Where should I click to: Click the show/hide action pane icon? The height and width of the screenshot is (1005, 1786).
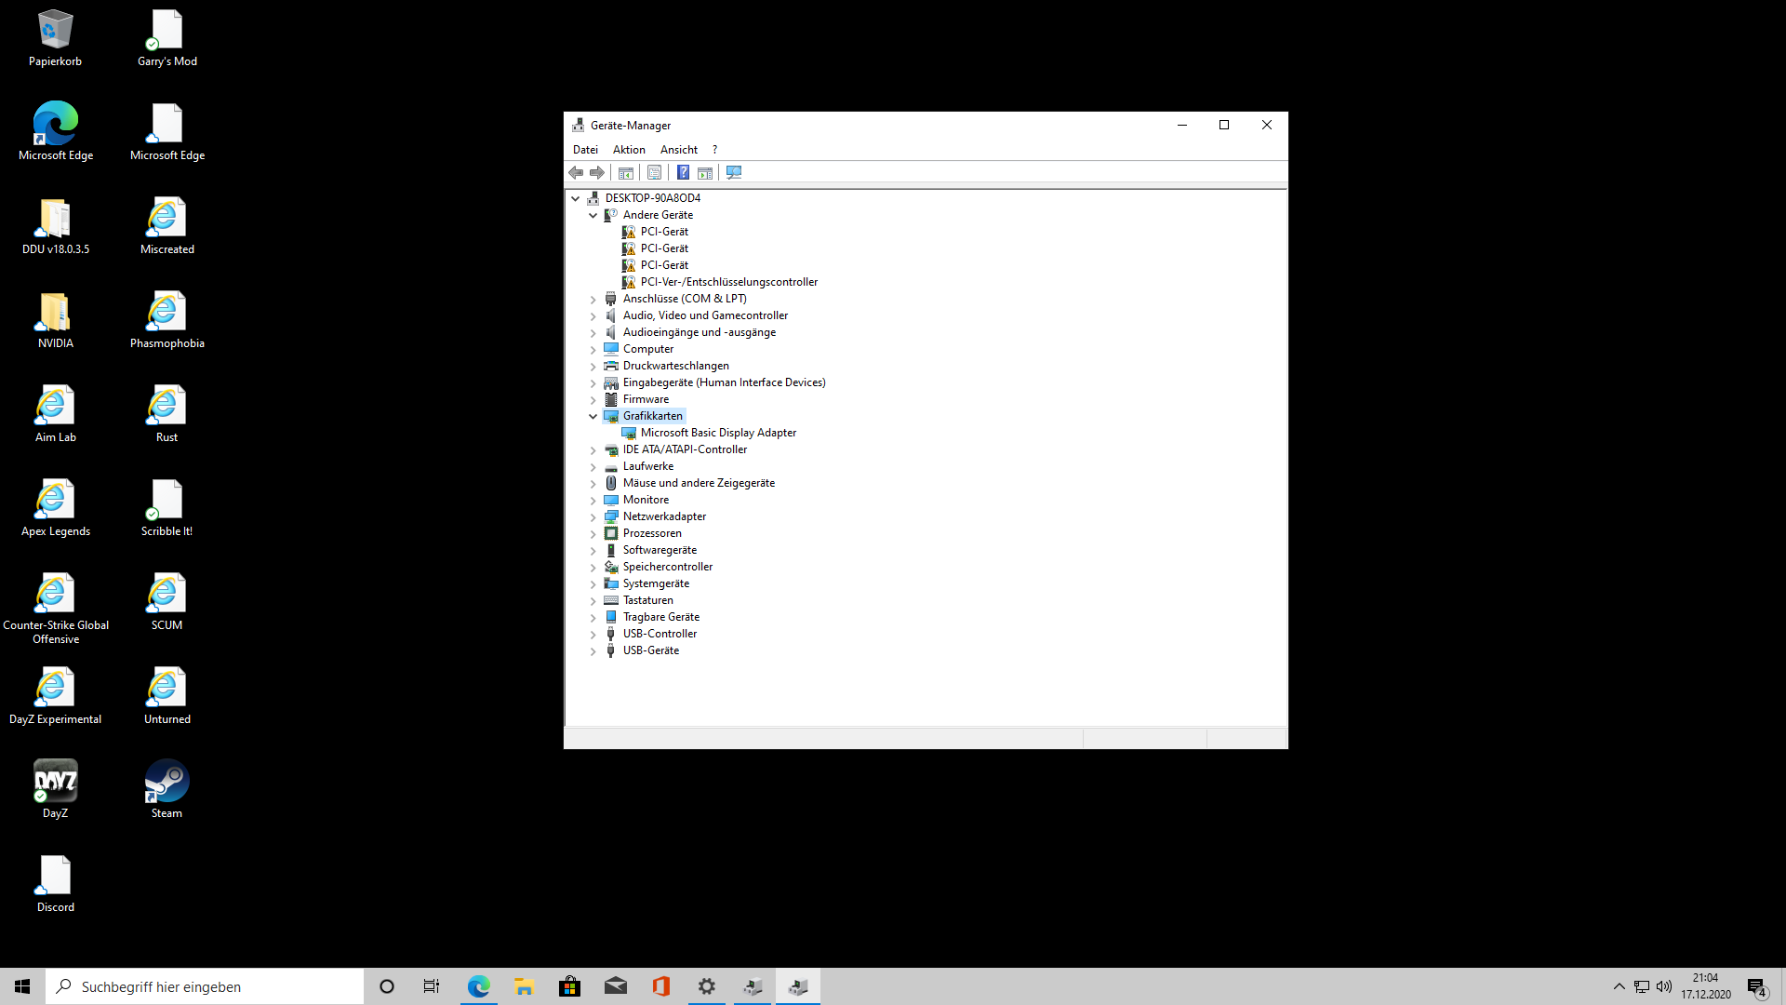[x=705, y=172]
